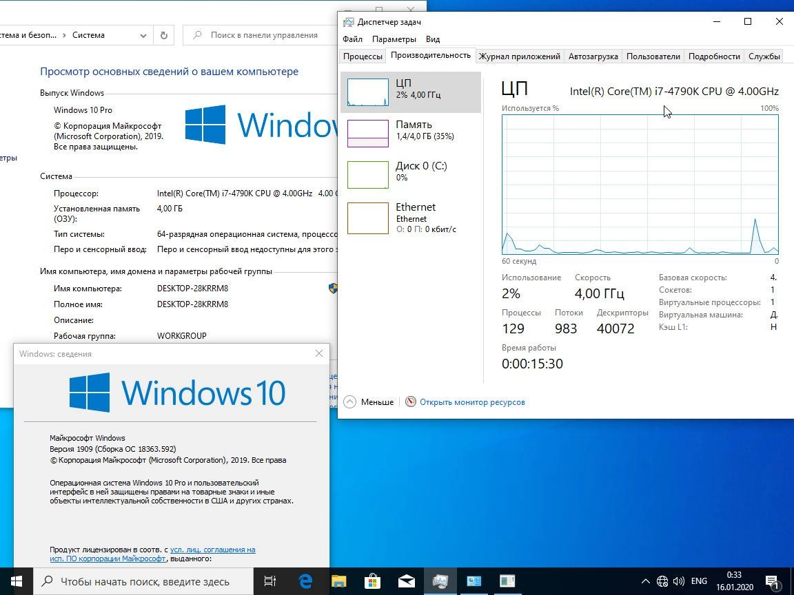
Task: Close the Windows: сведения dialog
Action: 319,354
